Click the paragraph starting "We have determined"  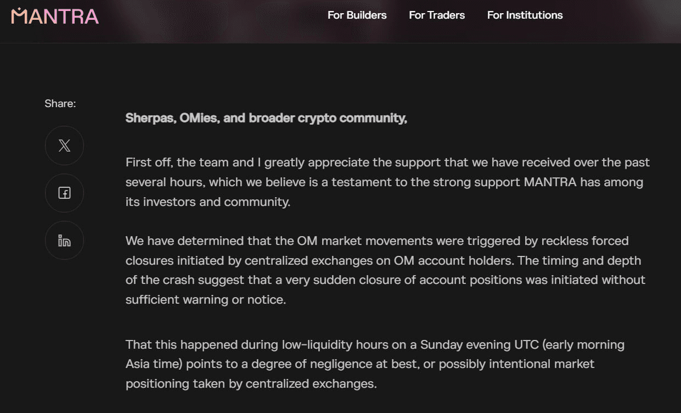[x=384, y=270]
